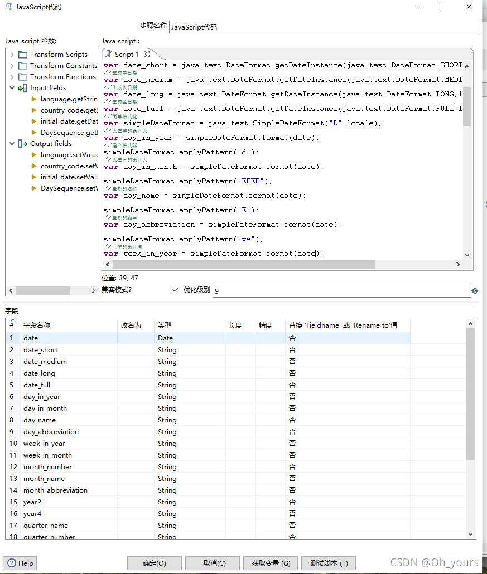Click the 长度 column header

coord(240,325)
